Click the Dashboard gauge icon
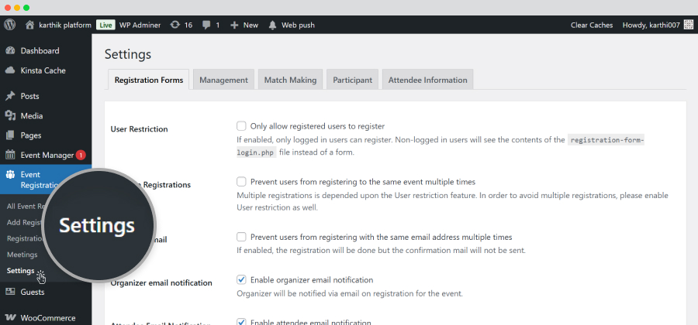Screen dimensions: 698x325 coord(10,50)
